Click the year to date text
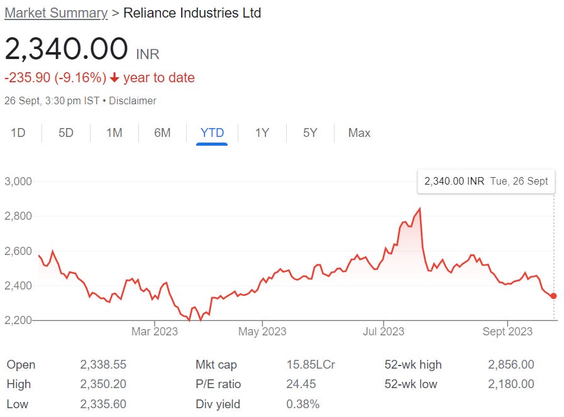Screen dimensions: 564x417 click(x=159, y=78)
